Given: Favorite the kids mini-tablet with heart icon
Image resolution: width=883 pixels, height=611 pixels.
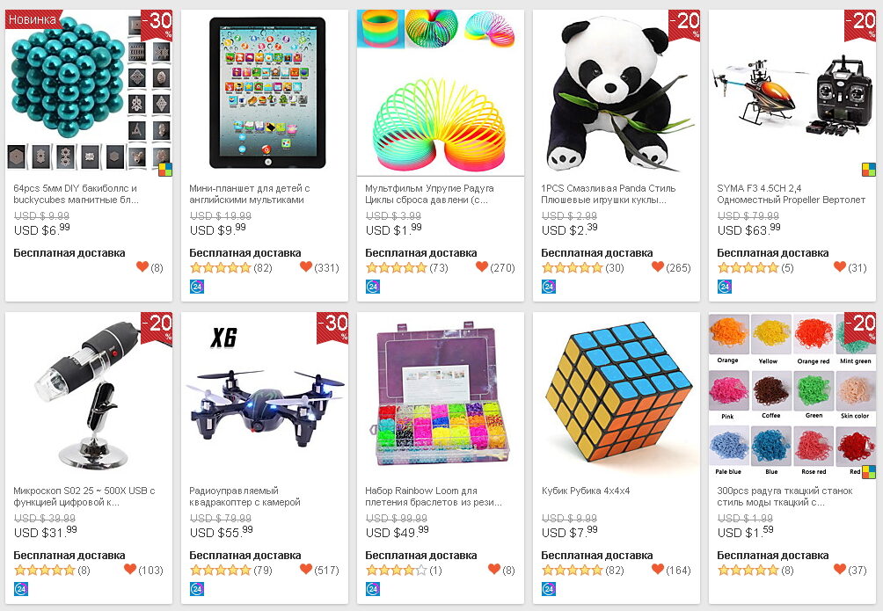Looking at the screenshot, I should point(306,267).
